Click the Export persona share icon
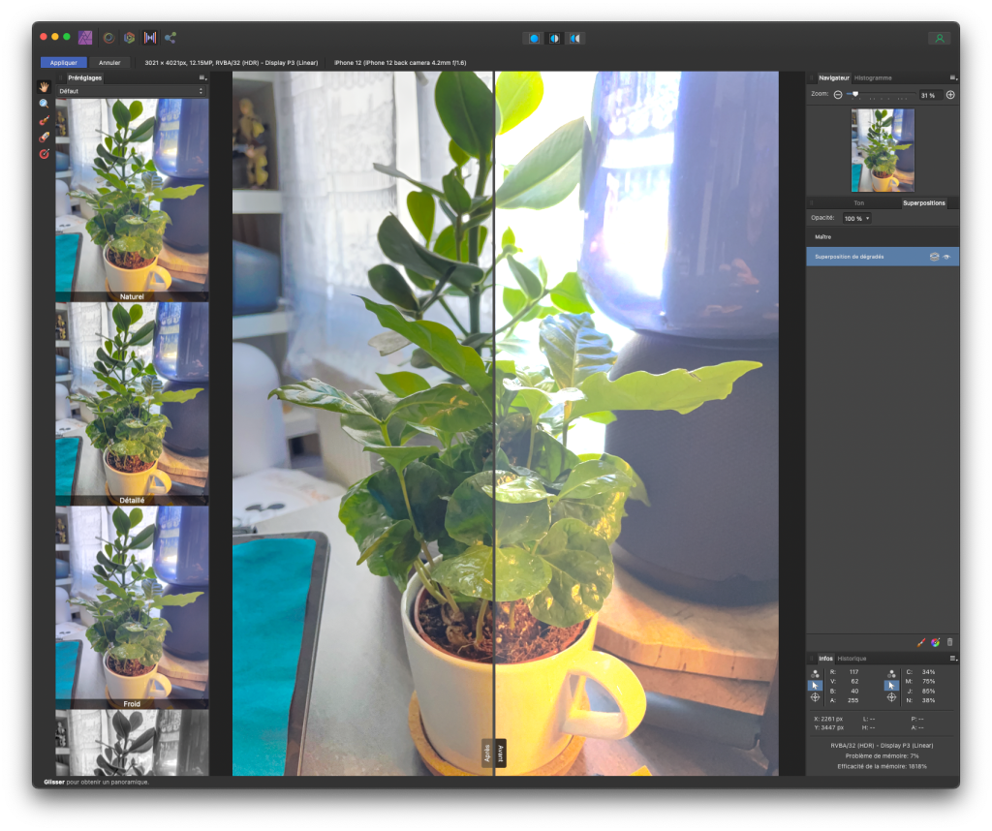 click(170, 38)
